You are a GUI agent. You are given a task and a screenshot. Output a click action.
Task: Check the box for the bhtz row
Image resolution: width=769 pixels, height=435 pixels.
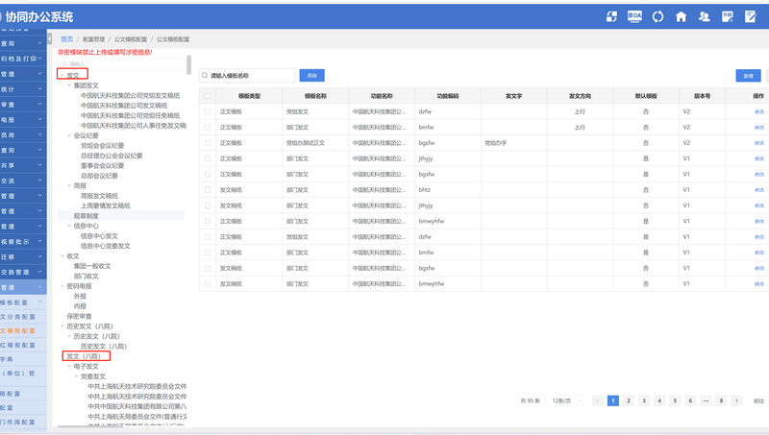click(x=208, y=190)
